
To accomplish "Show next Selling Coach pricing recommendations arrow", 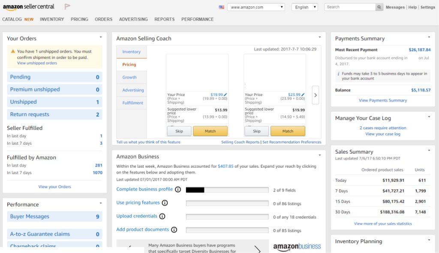I will 316,95.
